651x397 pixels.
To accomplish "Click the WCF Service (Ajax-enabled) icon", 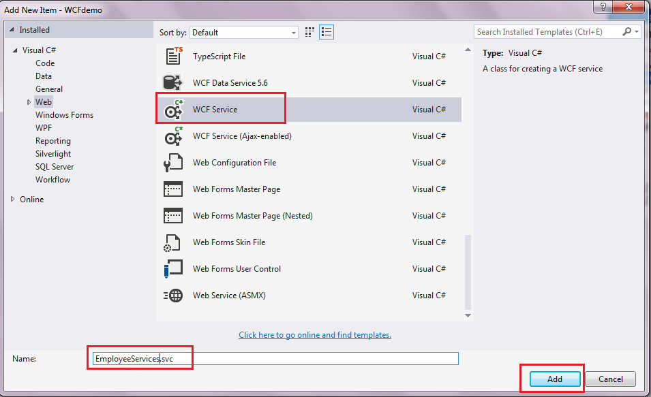I will tap(174, 136).
